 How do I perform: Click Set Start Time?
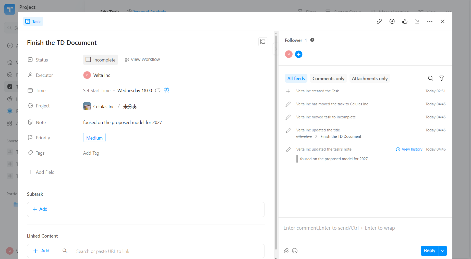coord(97,90)
